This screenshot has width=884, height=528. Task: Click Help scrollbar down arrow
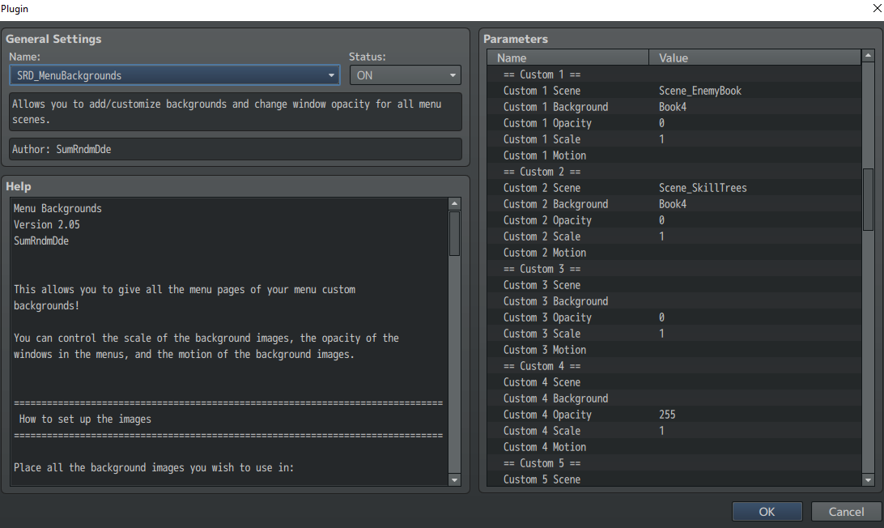[454, 479]
